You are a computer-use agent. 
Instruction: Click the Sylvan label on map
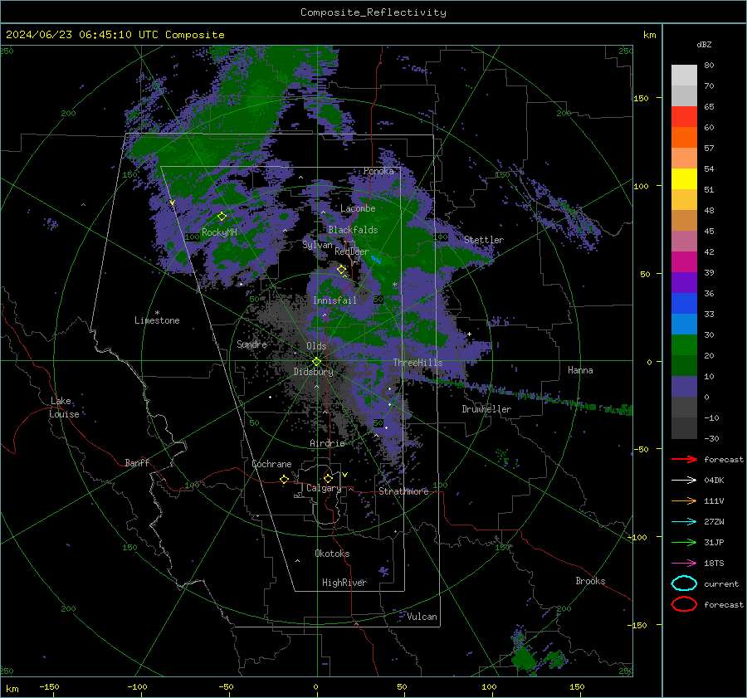pos(317,245)
